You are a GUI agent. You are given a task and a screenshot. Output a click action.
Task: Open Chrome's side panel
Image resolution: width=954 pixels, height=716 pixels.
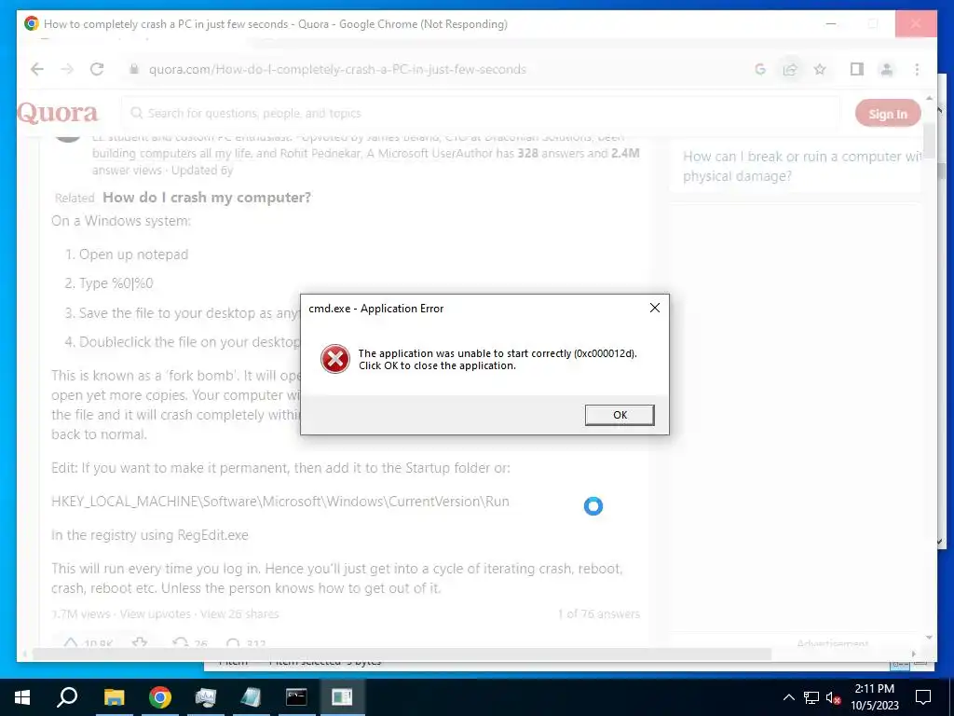pos(857,69)
